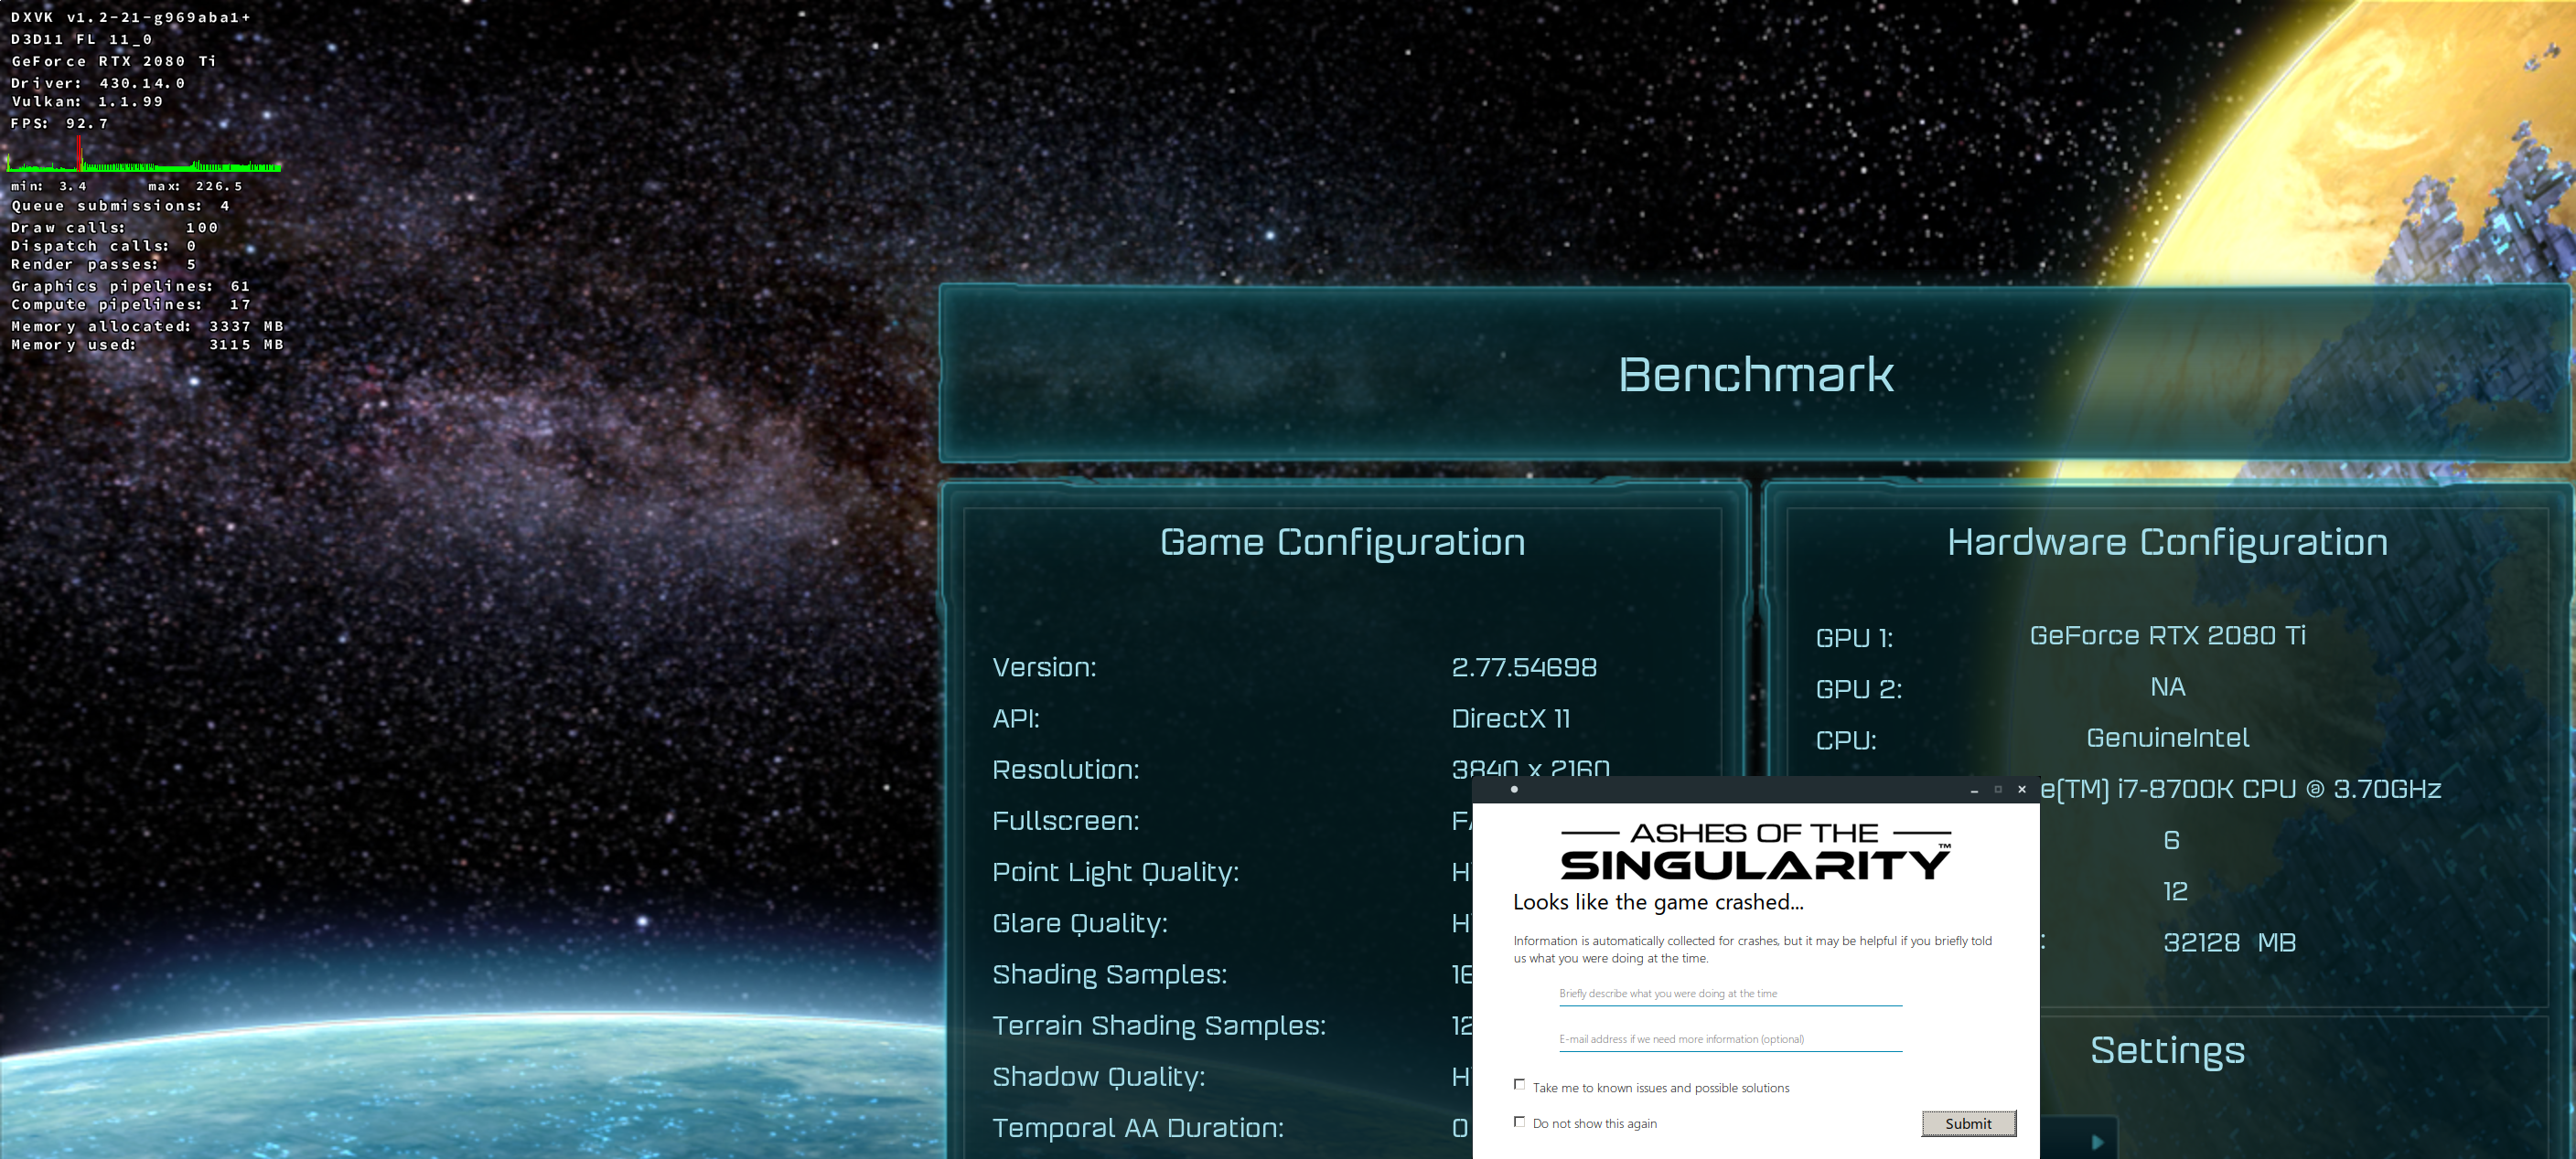This screenshot has width=2576, height=1159.
Task: Click the 'Vulkan: 1.1.99' overlay line
Action: click(86, 101)
